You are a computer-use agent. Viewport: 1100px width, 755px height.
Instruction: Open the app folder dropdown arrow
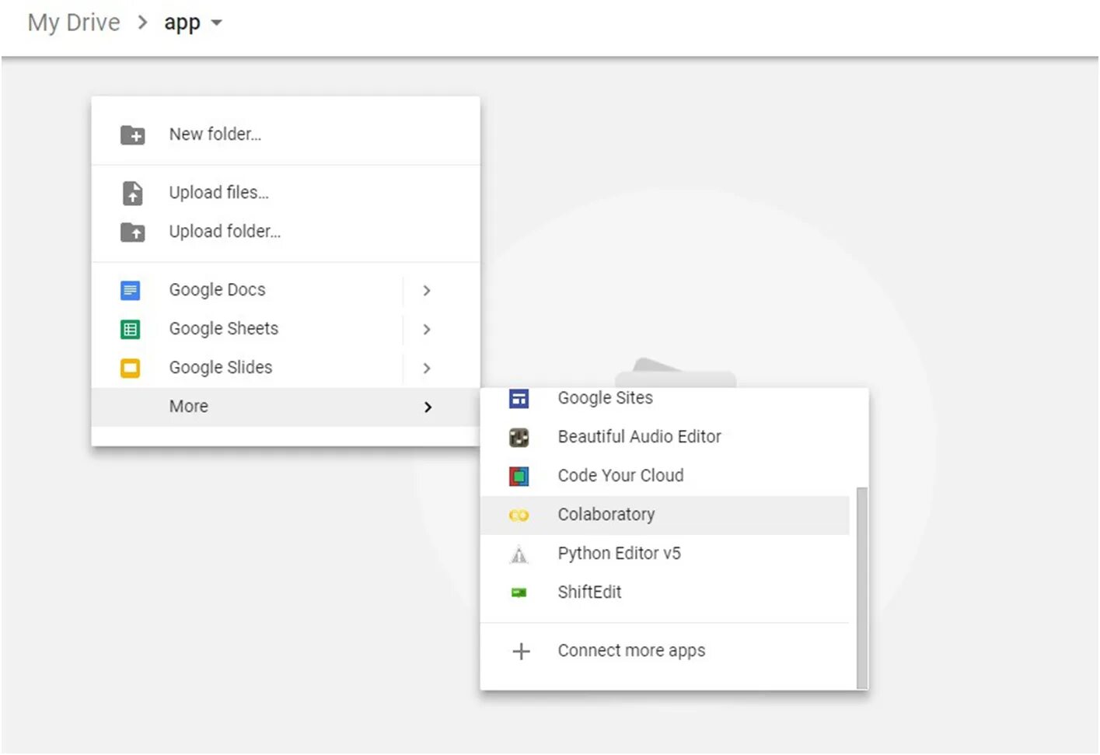pyautogui.click(x=217, y=23)
